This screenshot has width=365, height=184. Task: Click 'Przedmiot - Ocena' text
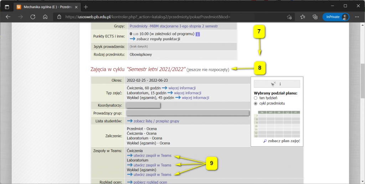point(142,129)
